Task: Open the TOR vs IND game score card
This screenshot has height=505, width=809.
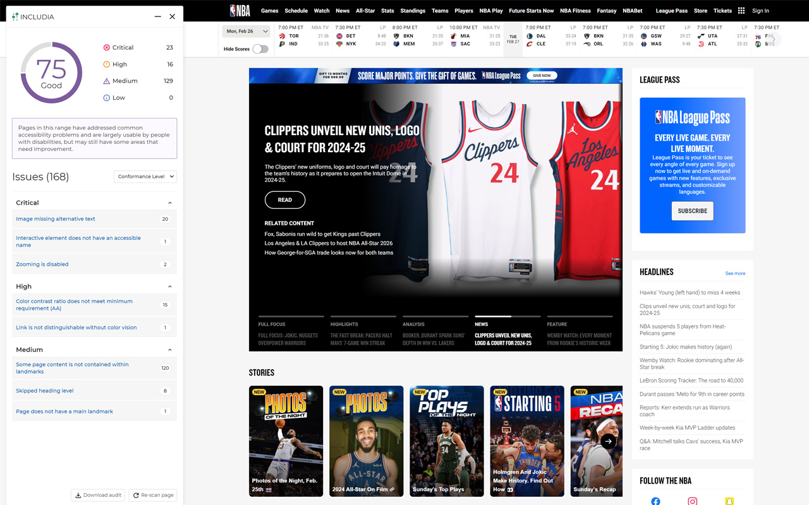Action: pyautogui.click(x=303, y=36)
